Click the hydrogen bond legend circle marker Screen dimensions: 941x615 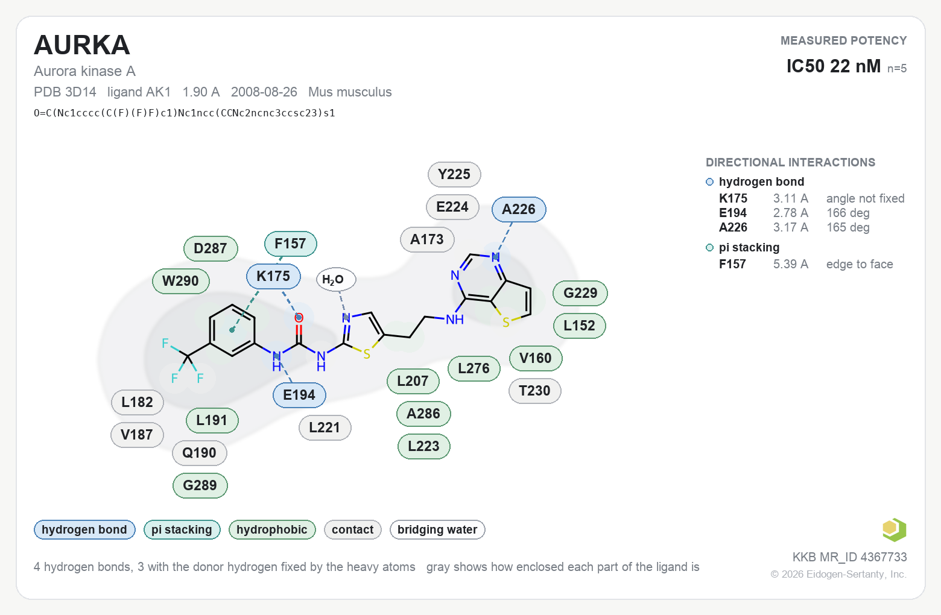point(710,182)
